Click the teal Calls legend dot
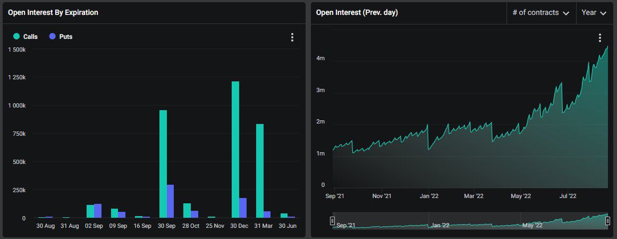This screenshot has width=617, height=239. coord(16,37)
